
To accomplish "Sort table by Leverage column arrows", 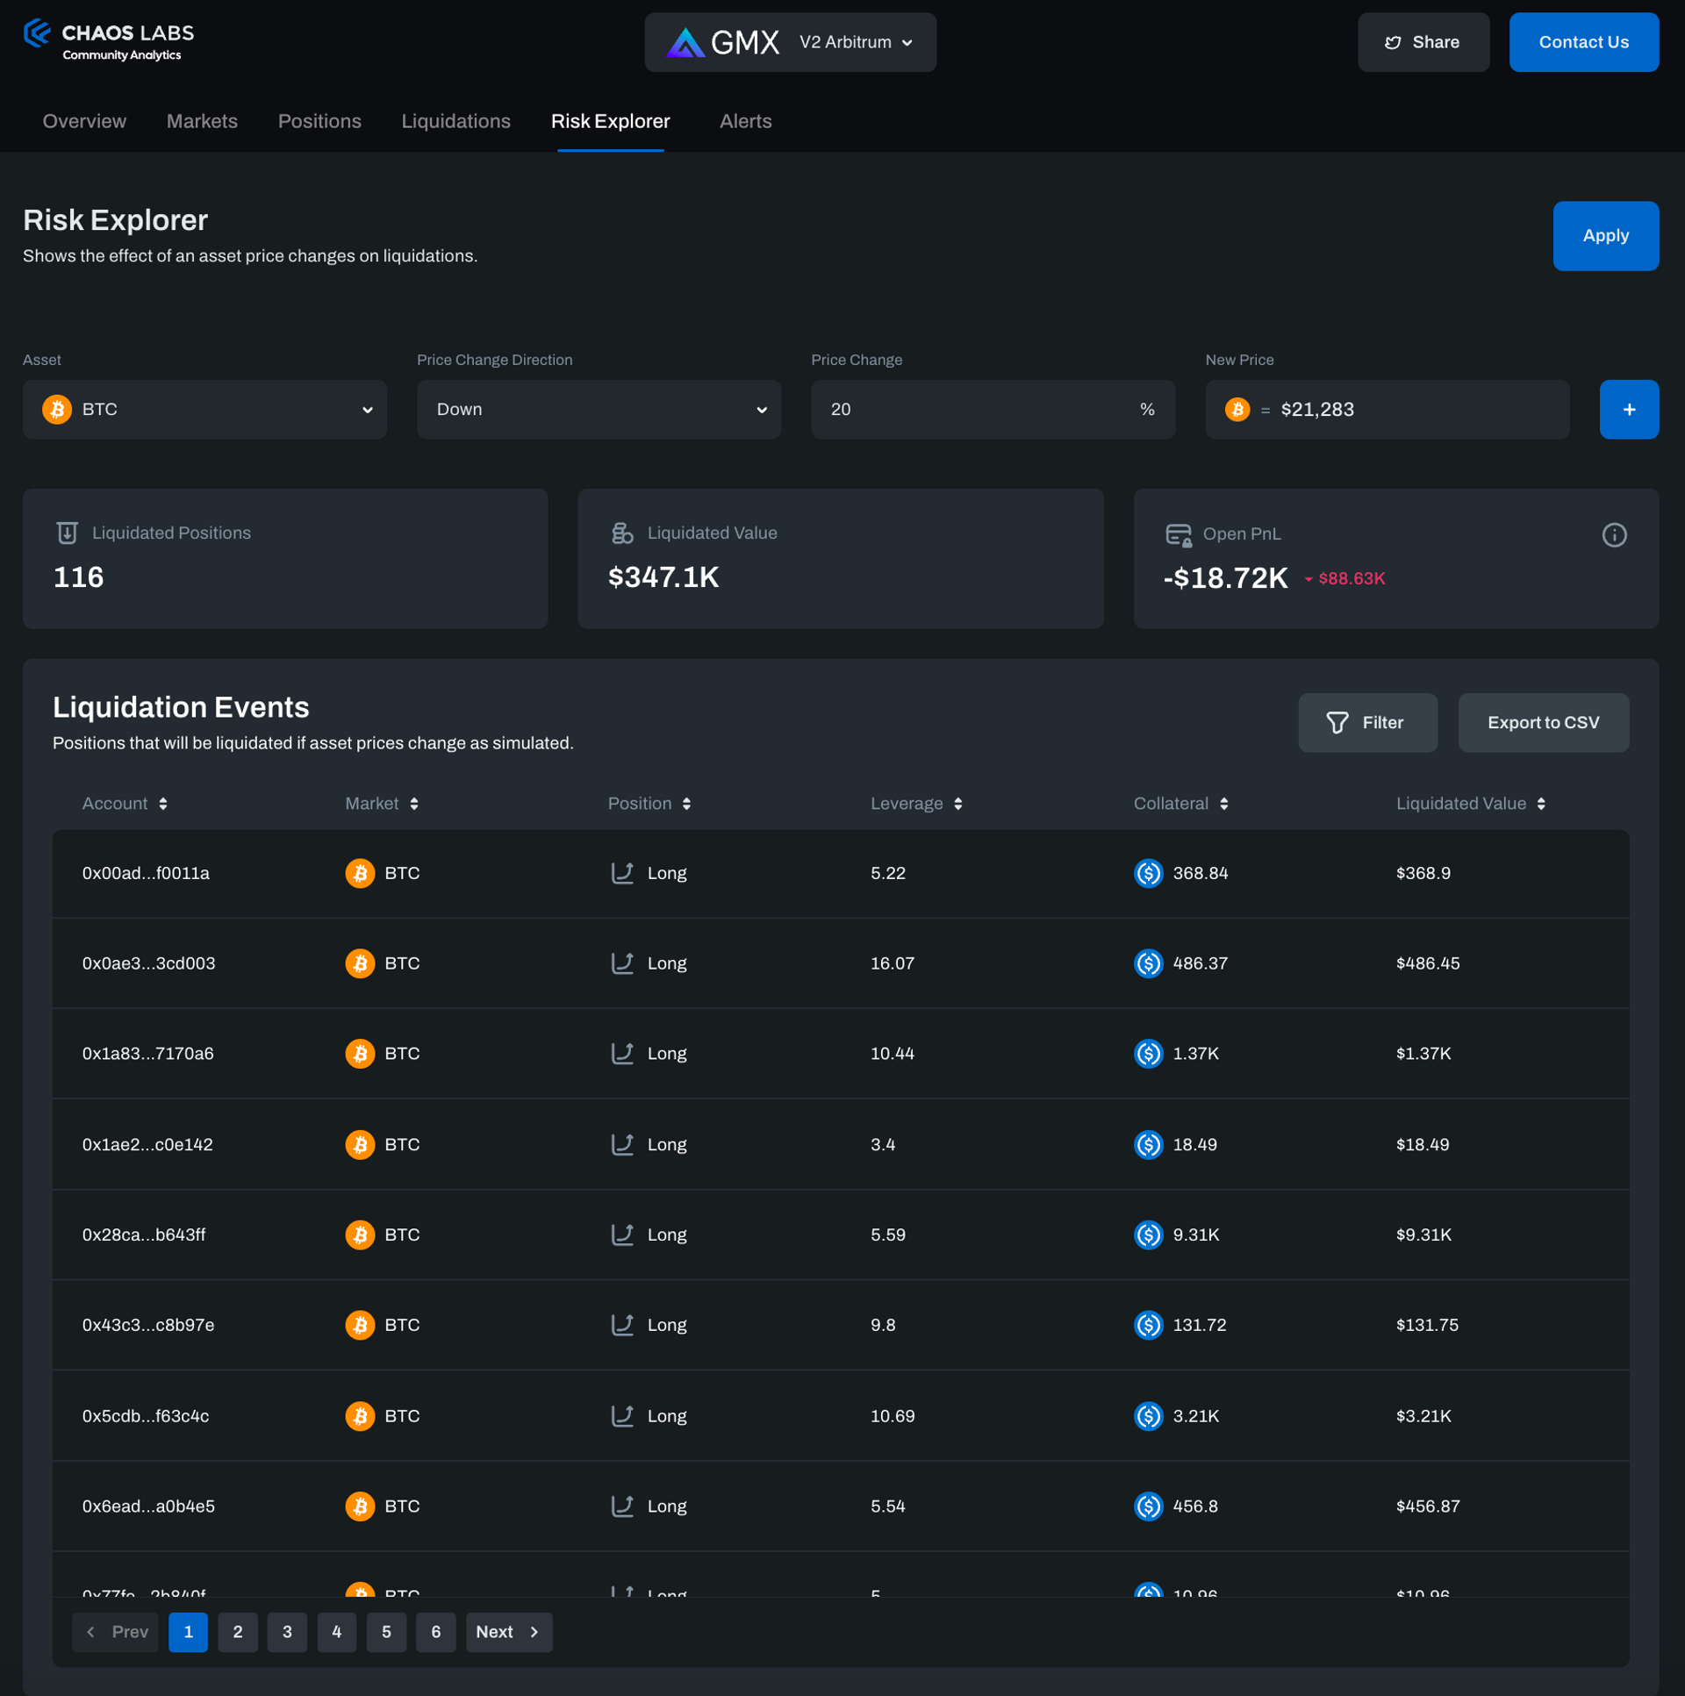I will (x=957, y=803).
